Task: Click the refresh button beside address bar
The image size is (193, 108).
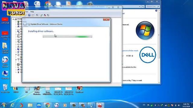Action: point(143,6)
